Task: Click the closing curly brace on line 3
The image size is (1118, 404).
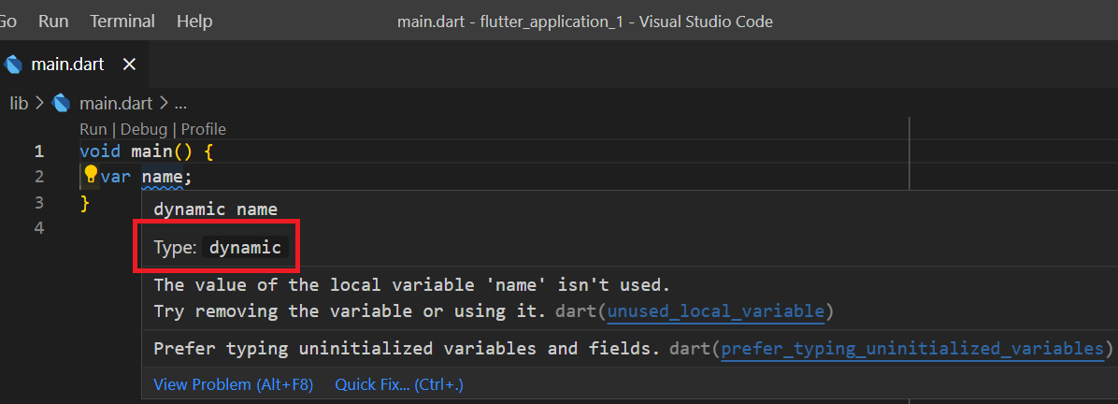Action: pos(85,203)
